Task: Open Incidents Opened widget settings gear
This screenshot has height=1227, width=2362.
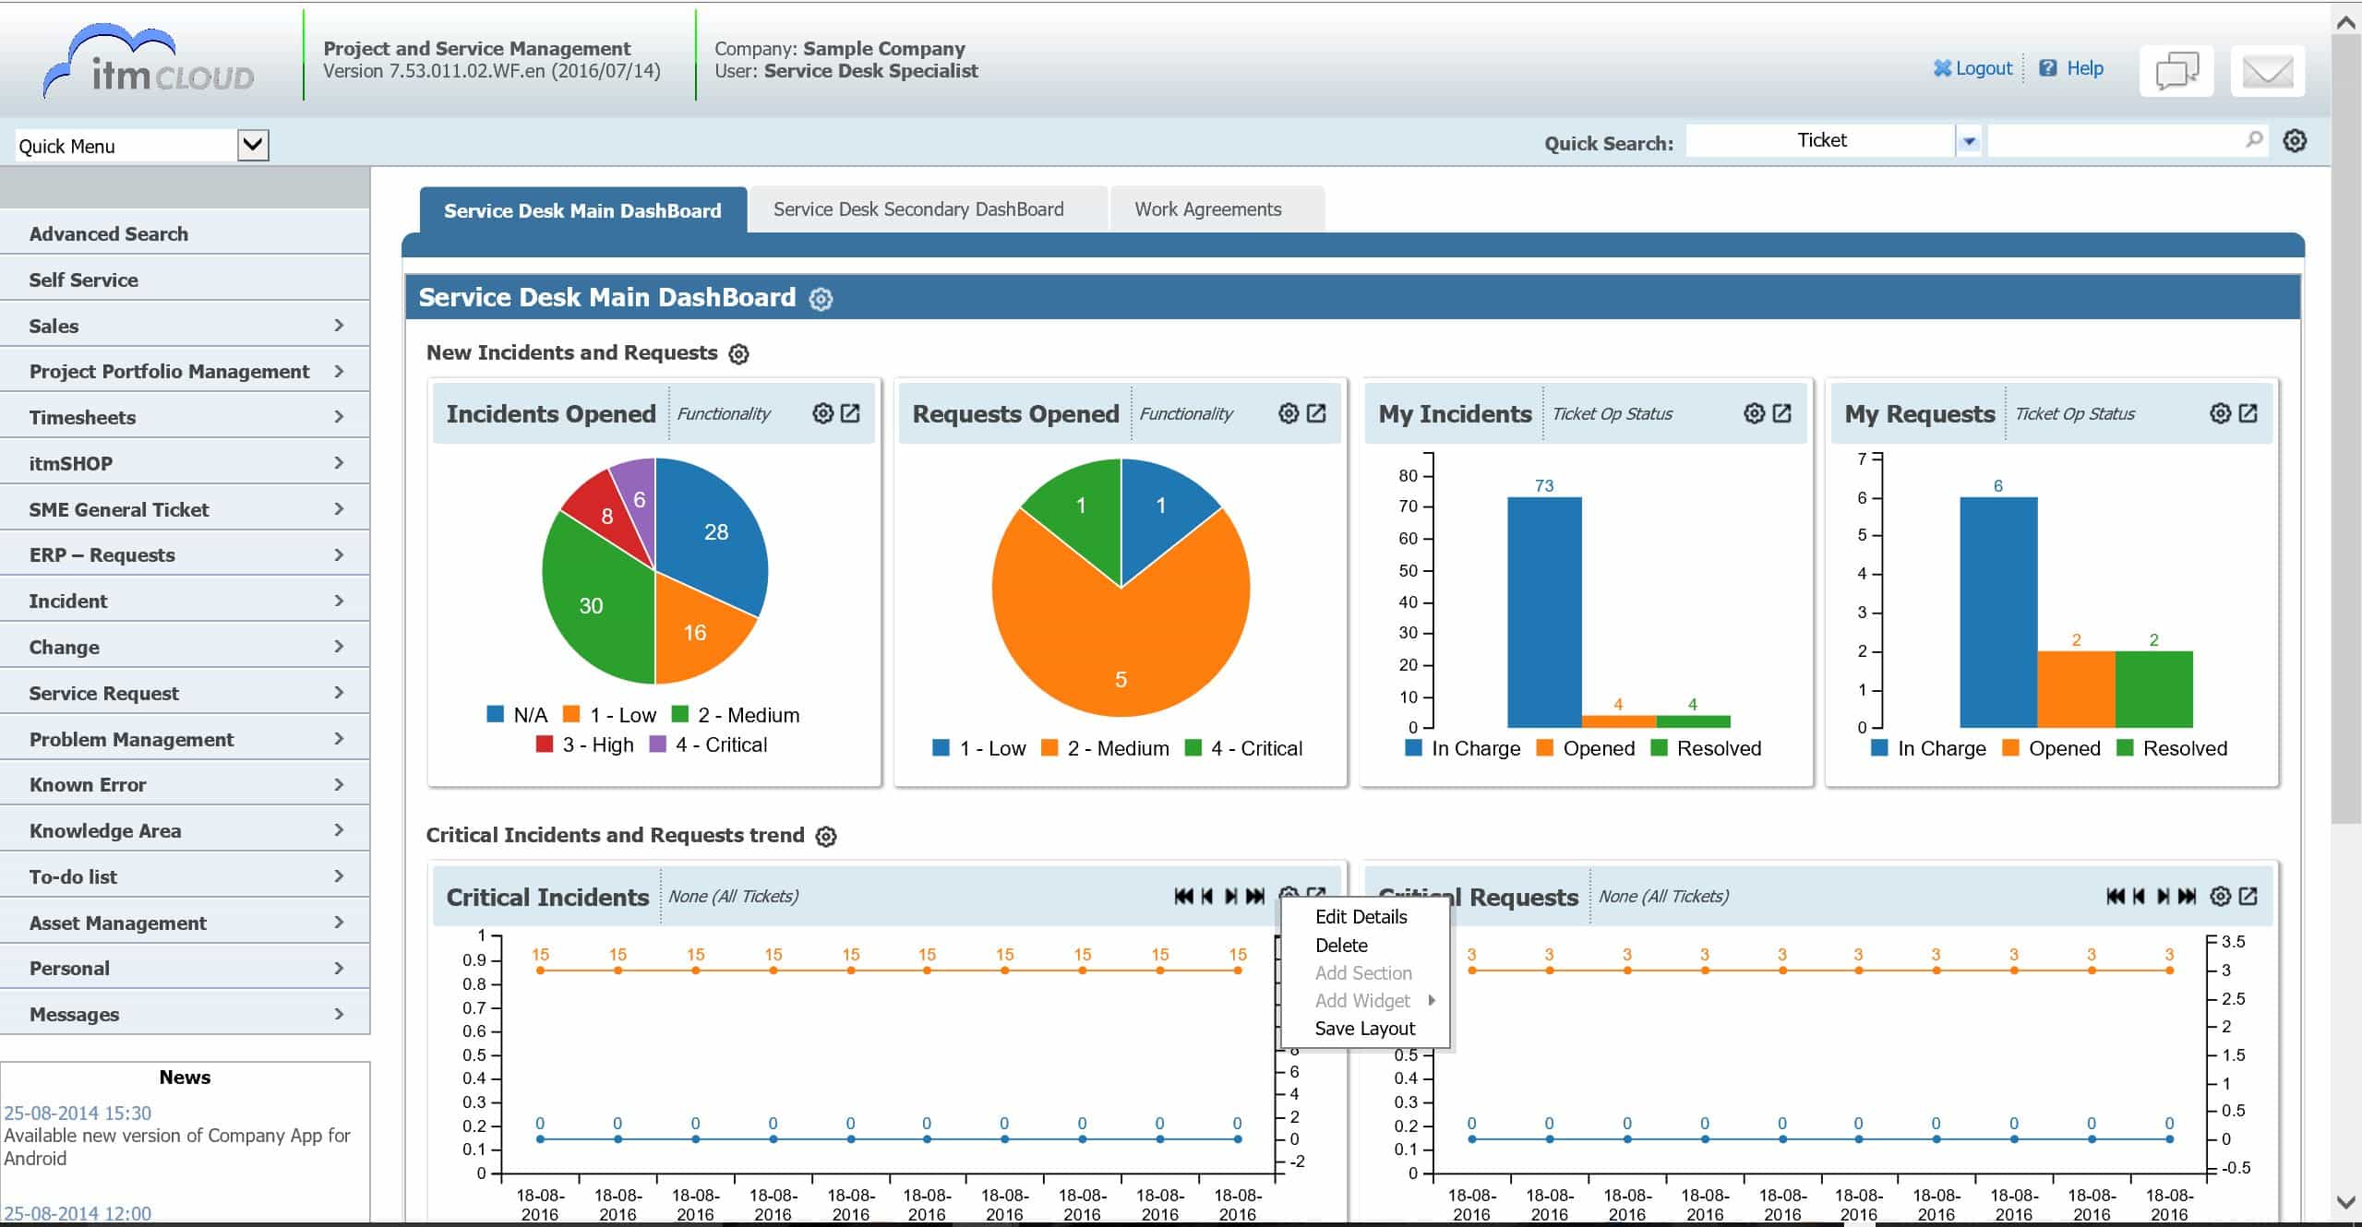Action: click(x=822, y=413)
